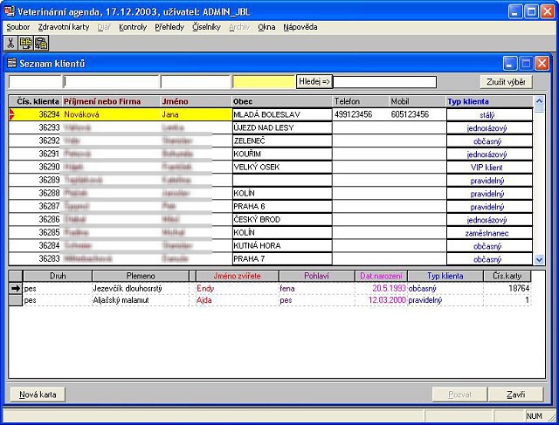Click the record selector of client 36294
Screen dimensions: 559x425
pyautogui.click(x=12, y=114)
